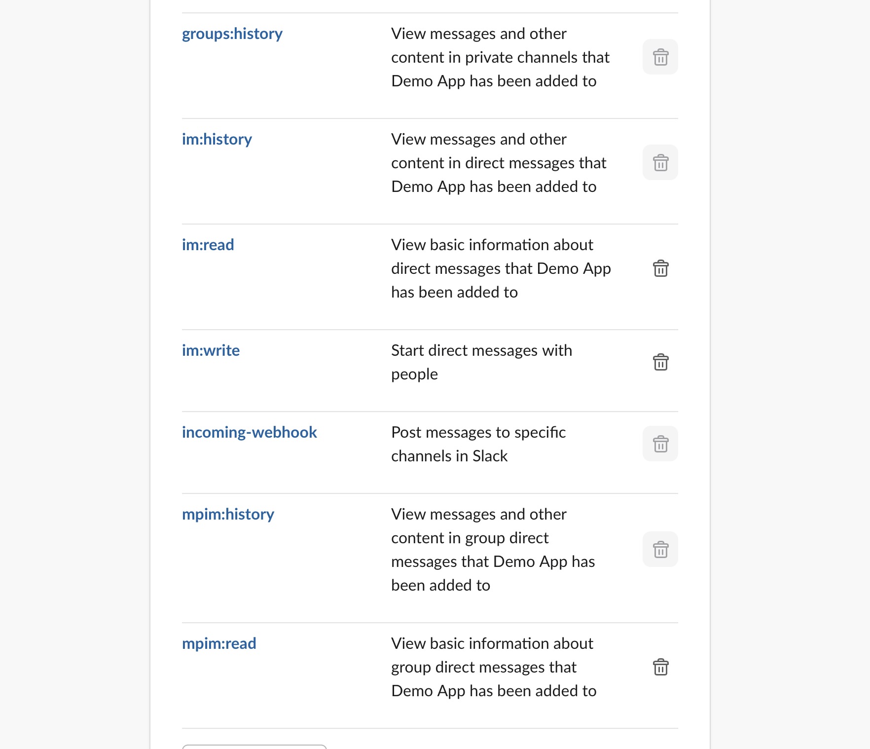Open the incoming-webhook scope link
The image size is (870, 749).
(249, 432)
